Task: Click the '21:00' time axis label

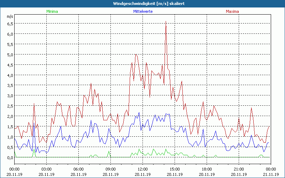Action: 239,169
